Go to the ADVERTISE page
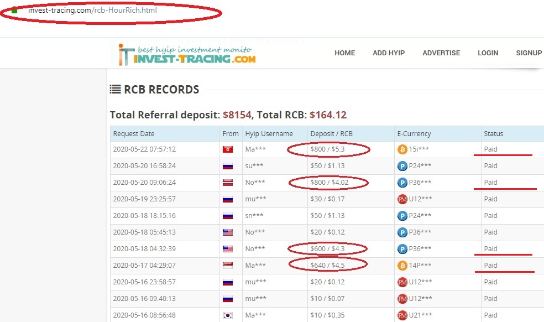The height and width of the screenshot is (322, 544). (x=441, y=53)
